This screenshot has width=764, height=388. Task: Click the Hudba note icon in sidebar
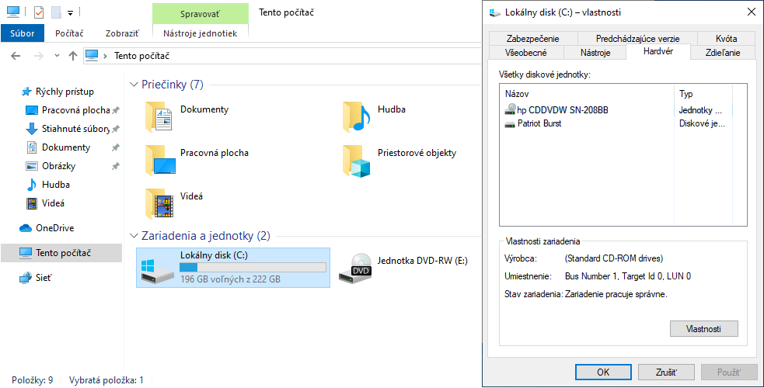(32, 184)
